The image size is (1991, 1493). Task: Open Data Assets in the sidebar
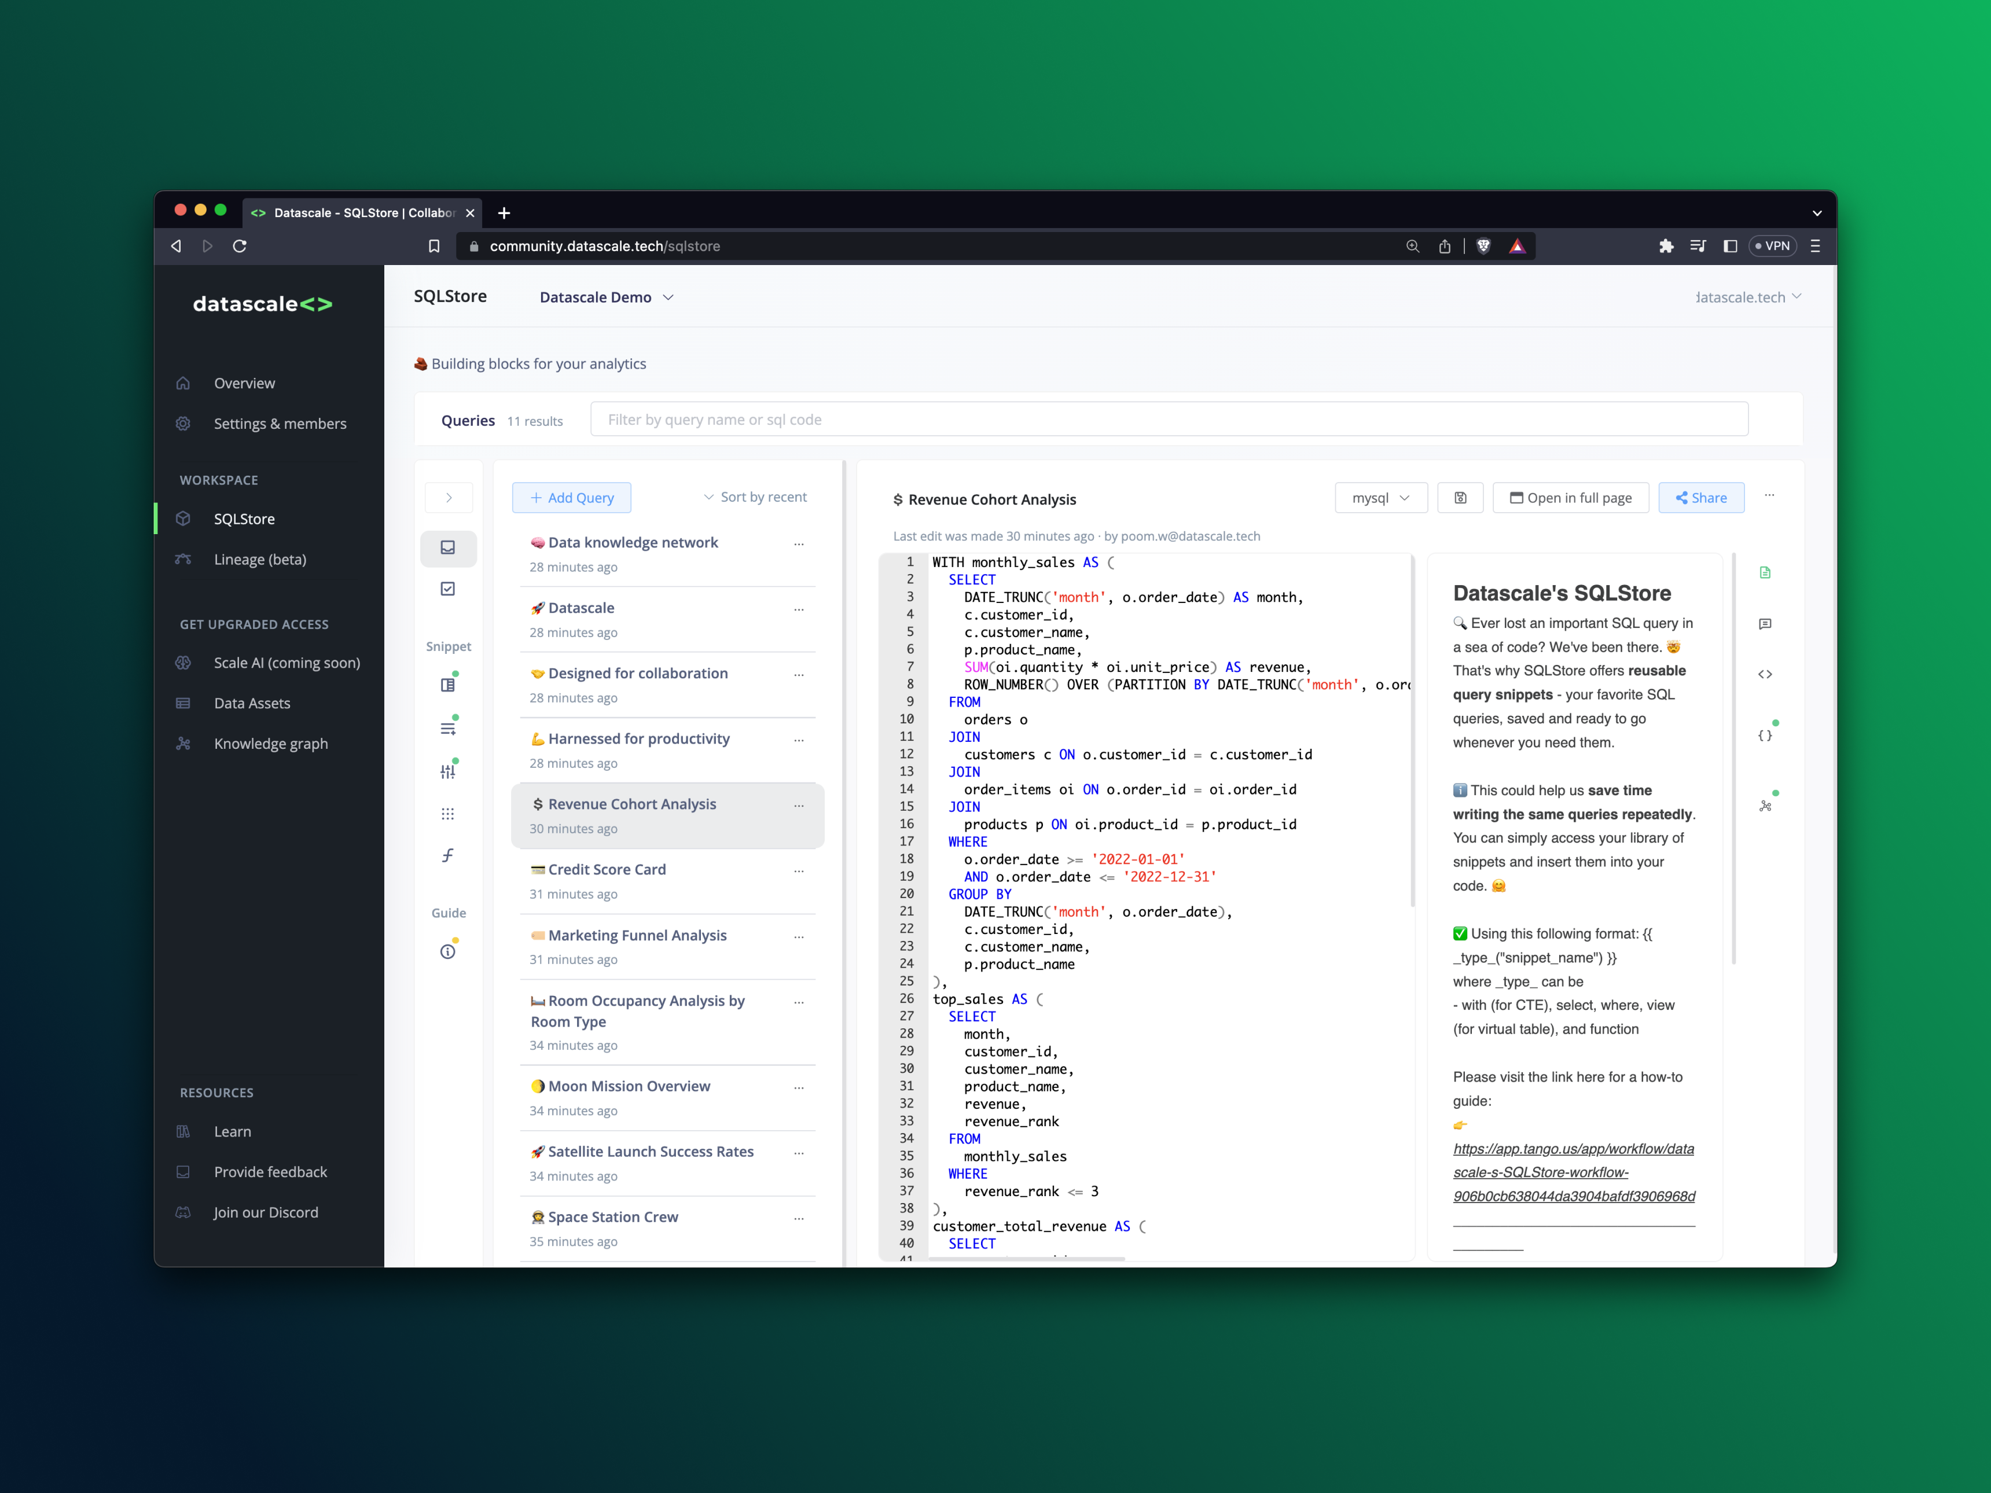[x=252, y=703]
